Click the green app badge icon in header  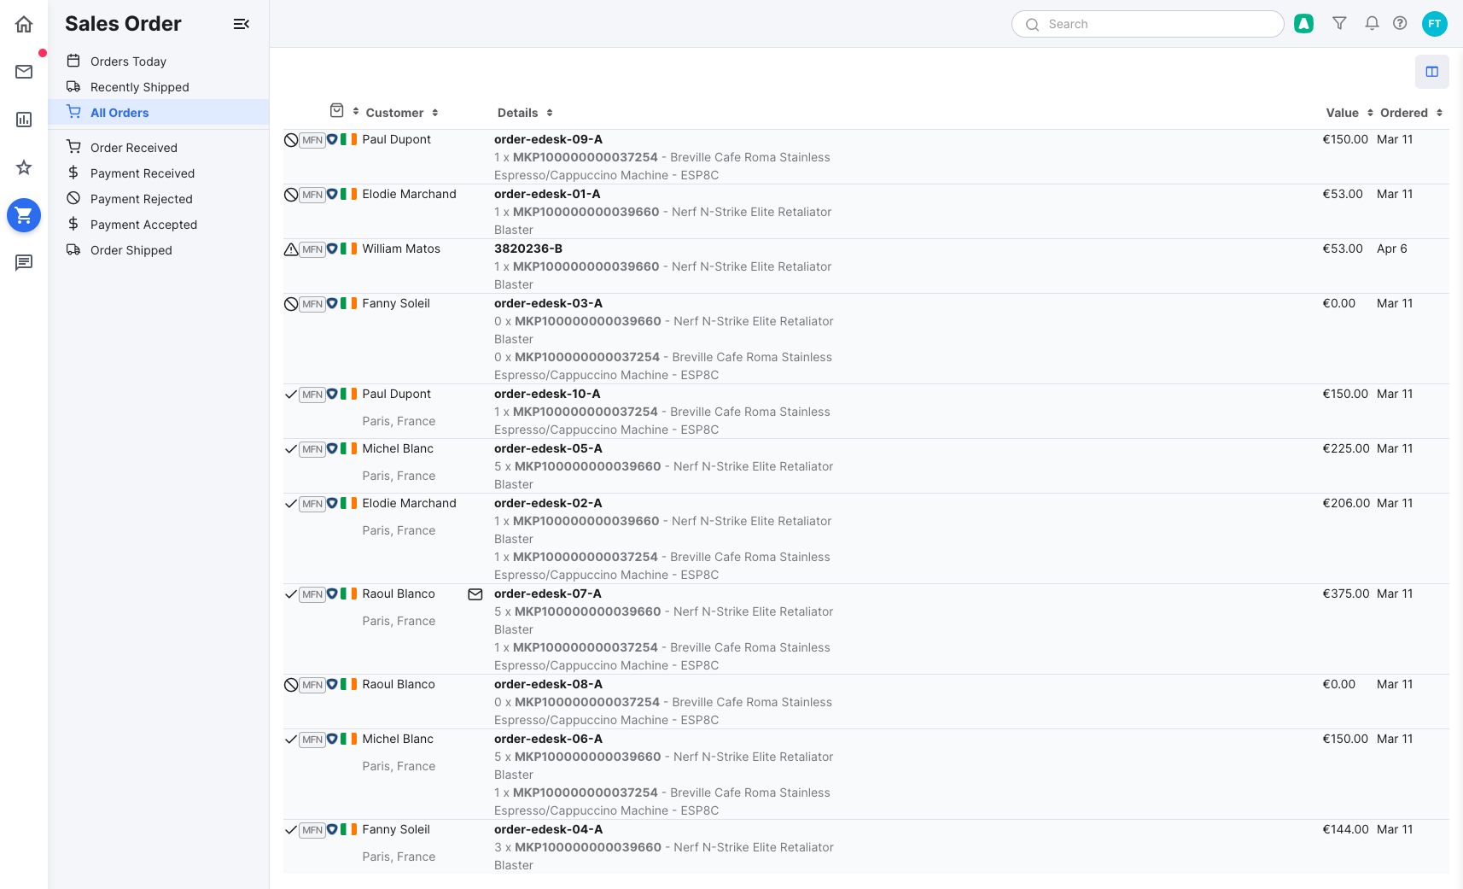tap(1303, 24)
